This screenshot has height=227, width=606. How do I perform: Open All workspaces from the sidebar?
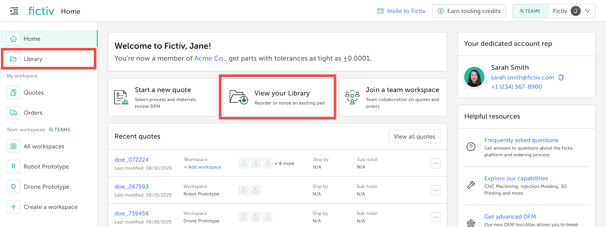44,146
